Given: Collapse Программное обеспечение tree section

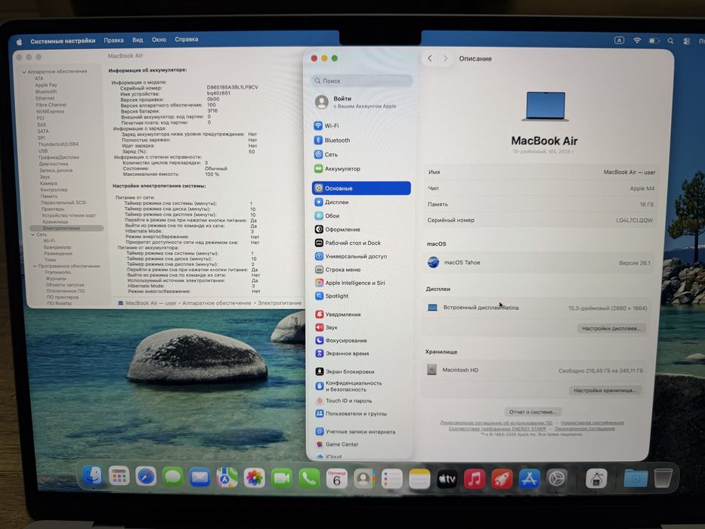Looking at the screenshot, I should [35, 266].
